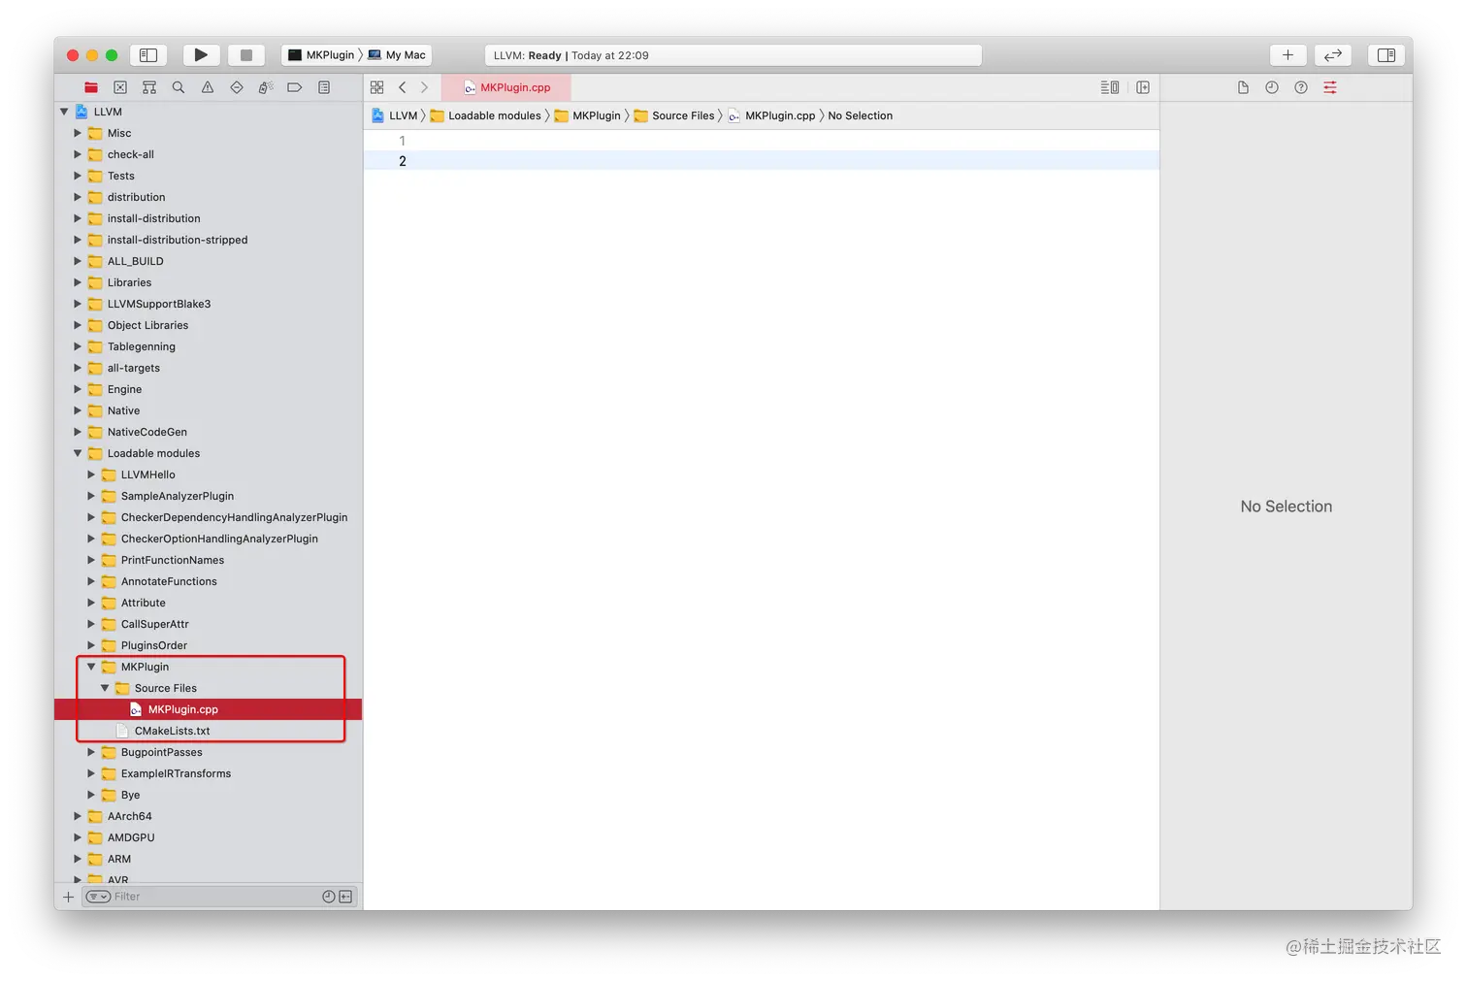
Task: Open the MKPlugin scheme selector
Action: tap(321, 55)
